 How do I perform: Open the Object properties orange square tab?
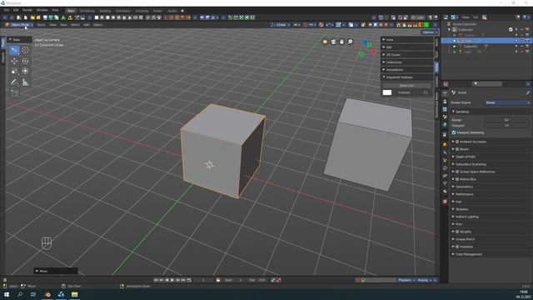point(445,144)
